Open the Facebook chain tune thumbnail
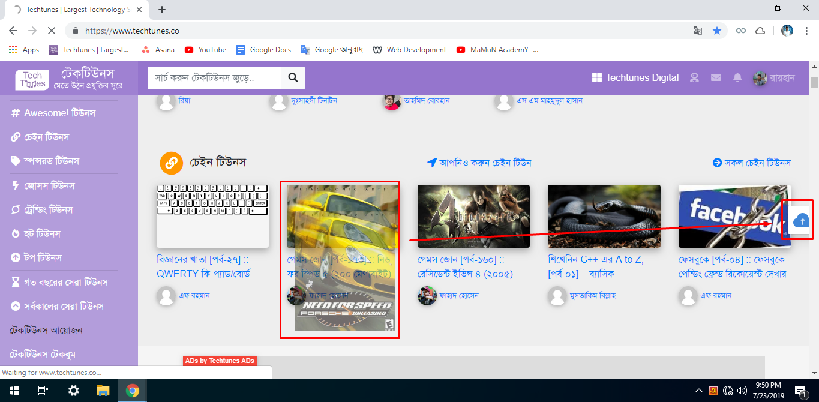The width and height of the screenshot is (819, 402). click(x=734, y=216)
